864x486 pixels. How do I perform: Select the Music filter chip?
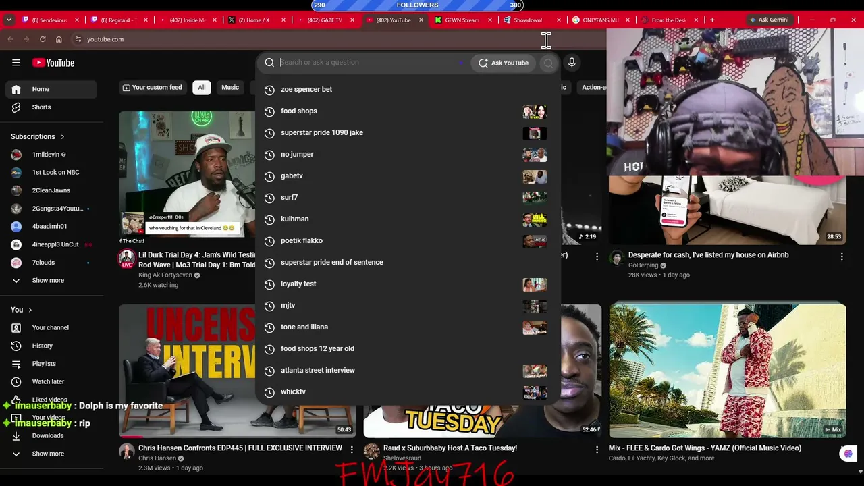tap(230, 87)
